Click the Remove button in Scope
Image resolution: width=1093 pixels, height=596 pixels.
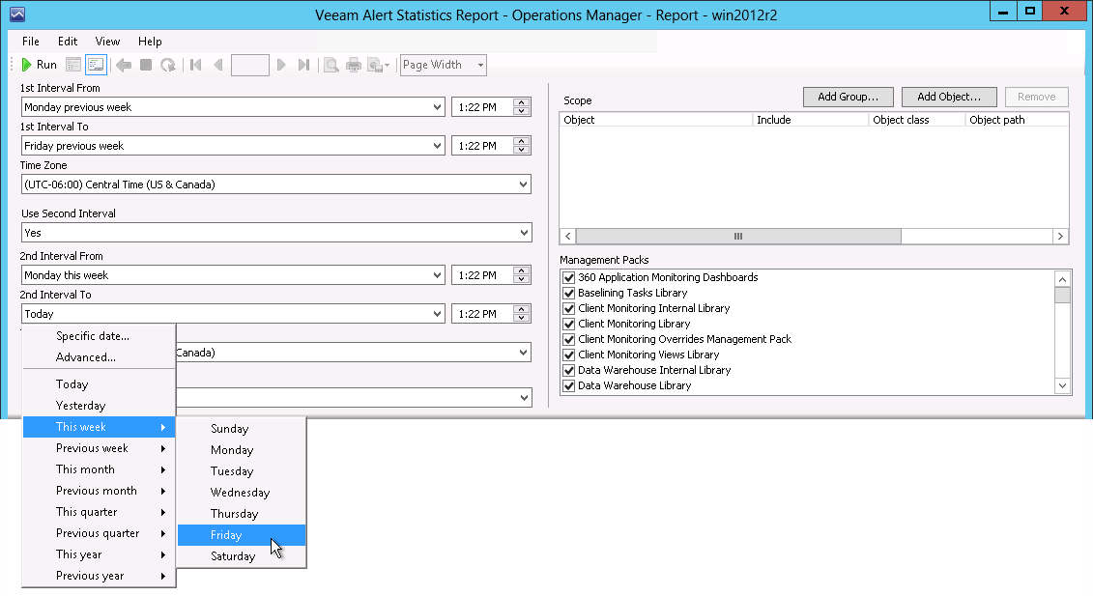point(1037,97)
